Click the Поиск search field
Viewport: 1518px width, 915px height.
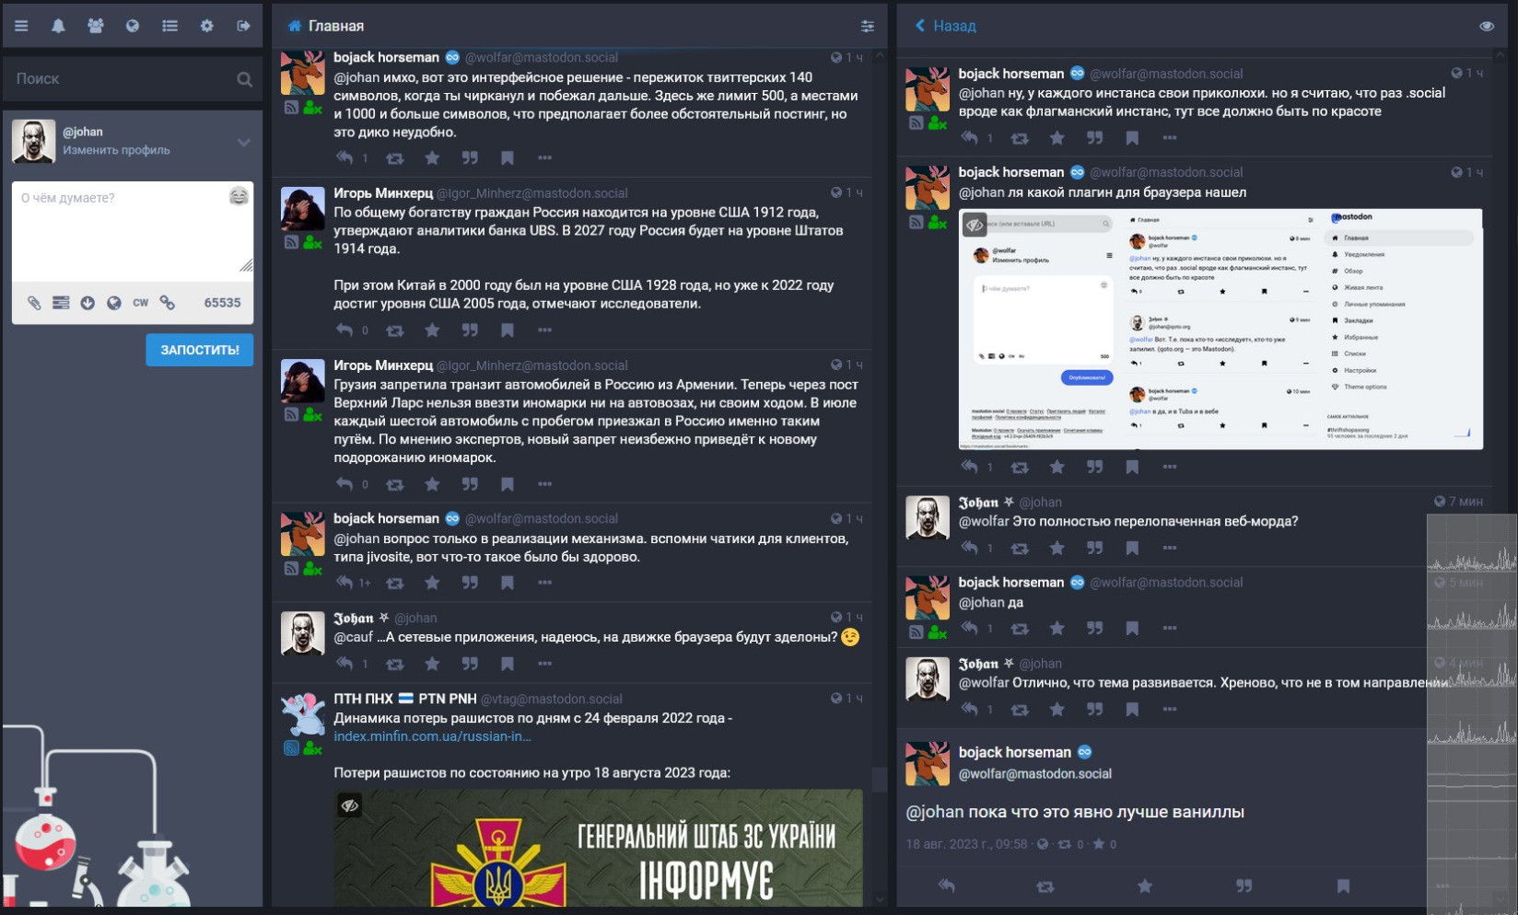(x=123, y=79)
